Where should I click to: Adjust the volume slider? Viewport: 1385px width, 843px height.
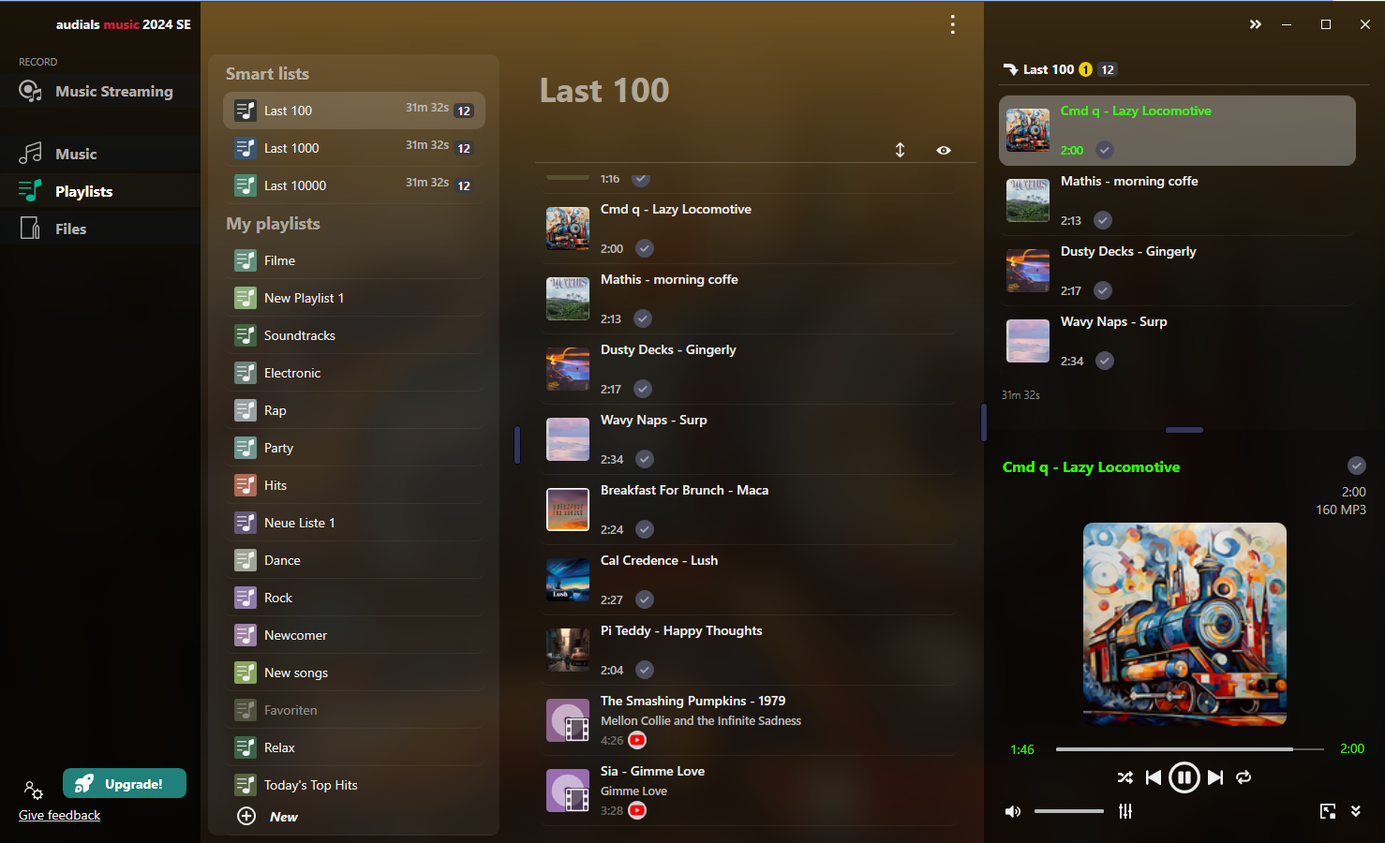point(1069,811)
